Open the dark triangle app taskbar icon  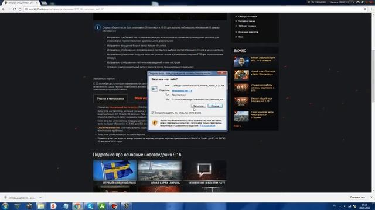(x=17, y=206)
